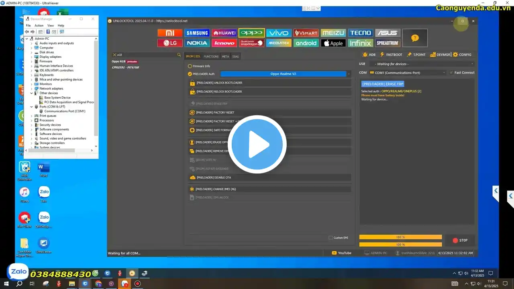The height and width of the screenshot is (289, 514).
Task: Switch to the BROM | EDL tab
Action: pos(193,57)
